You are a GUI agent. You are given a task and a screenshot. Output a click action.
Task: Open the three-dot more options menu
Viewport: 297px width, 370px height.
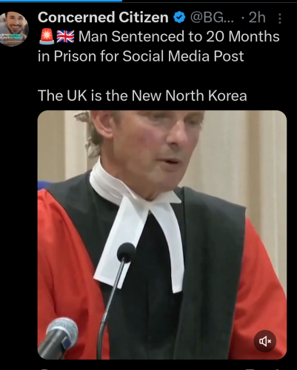(280, 18)
